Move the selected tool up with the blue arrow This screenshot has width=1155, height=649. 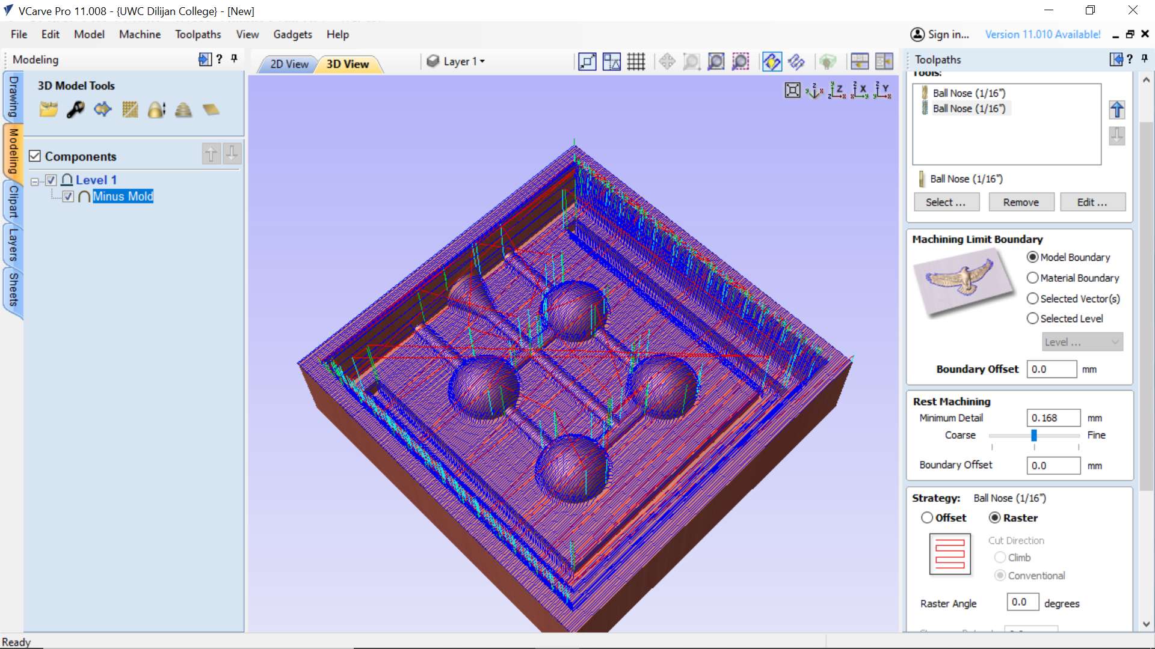click(1116, 110)
